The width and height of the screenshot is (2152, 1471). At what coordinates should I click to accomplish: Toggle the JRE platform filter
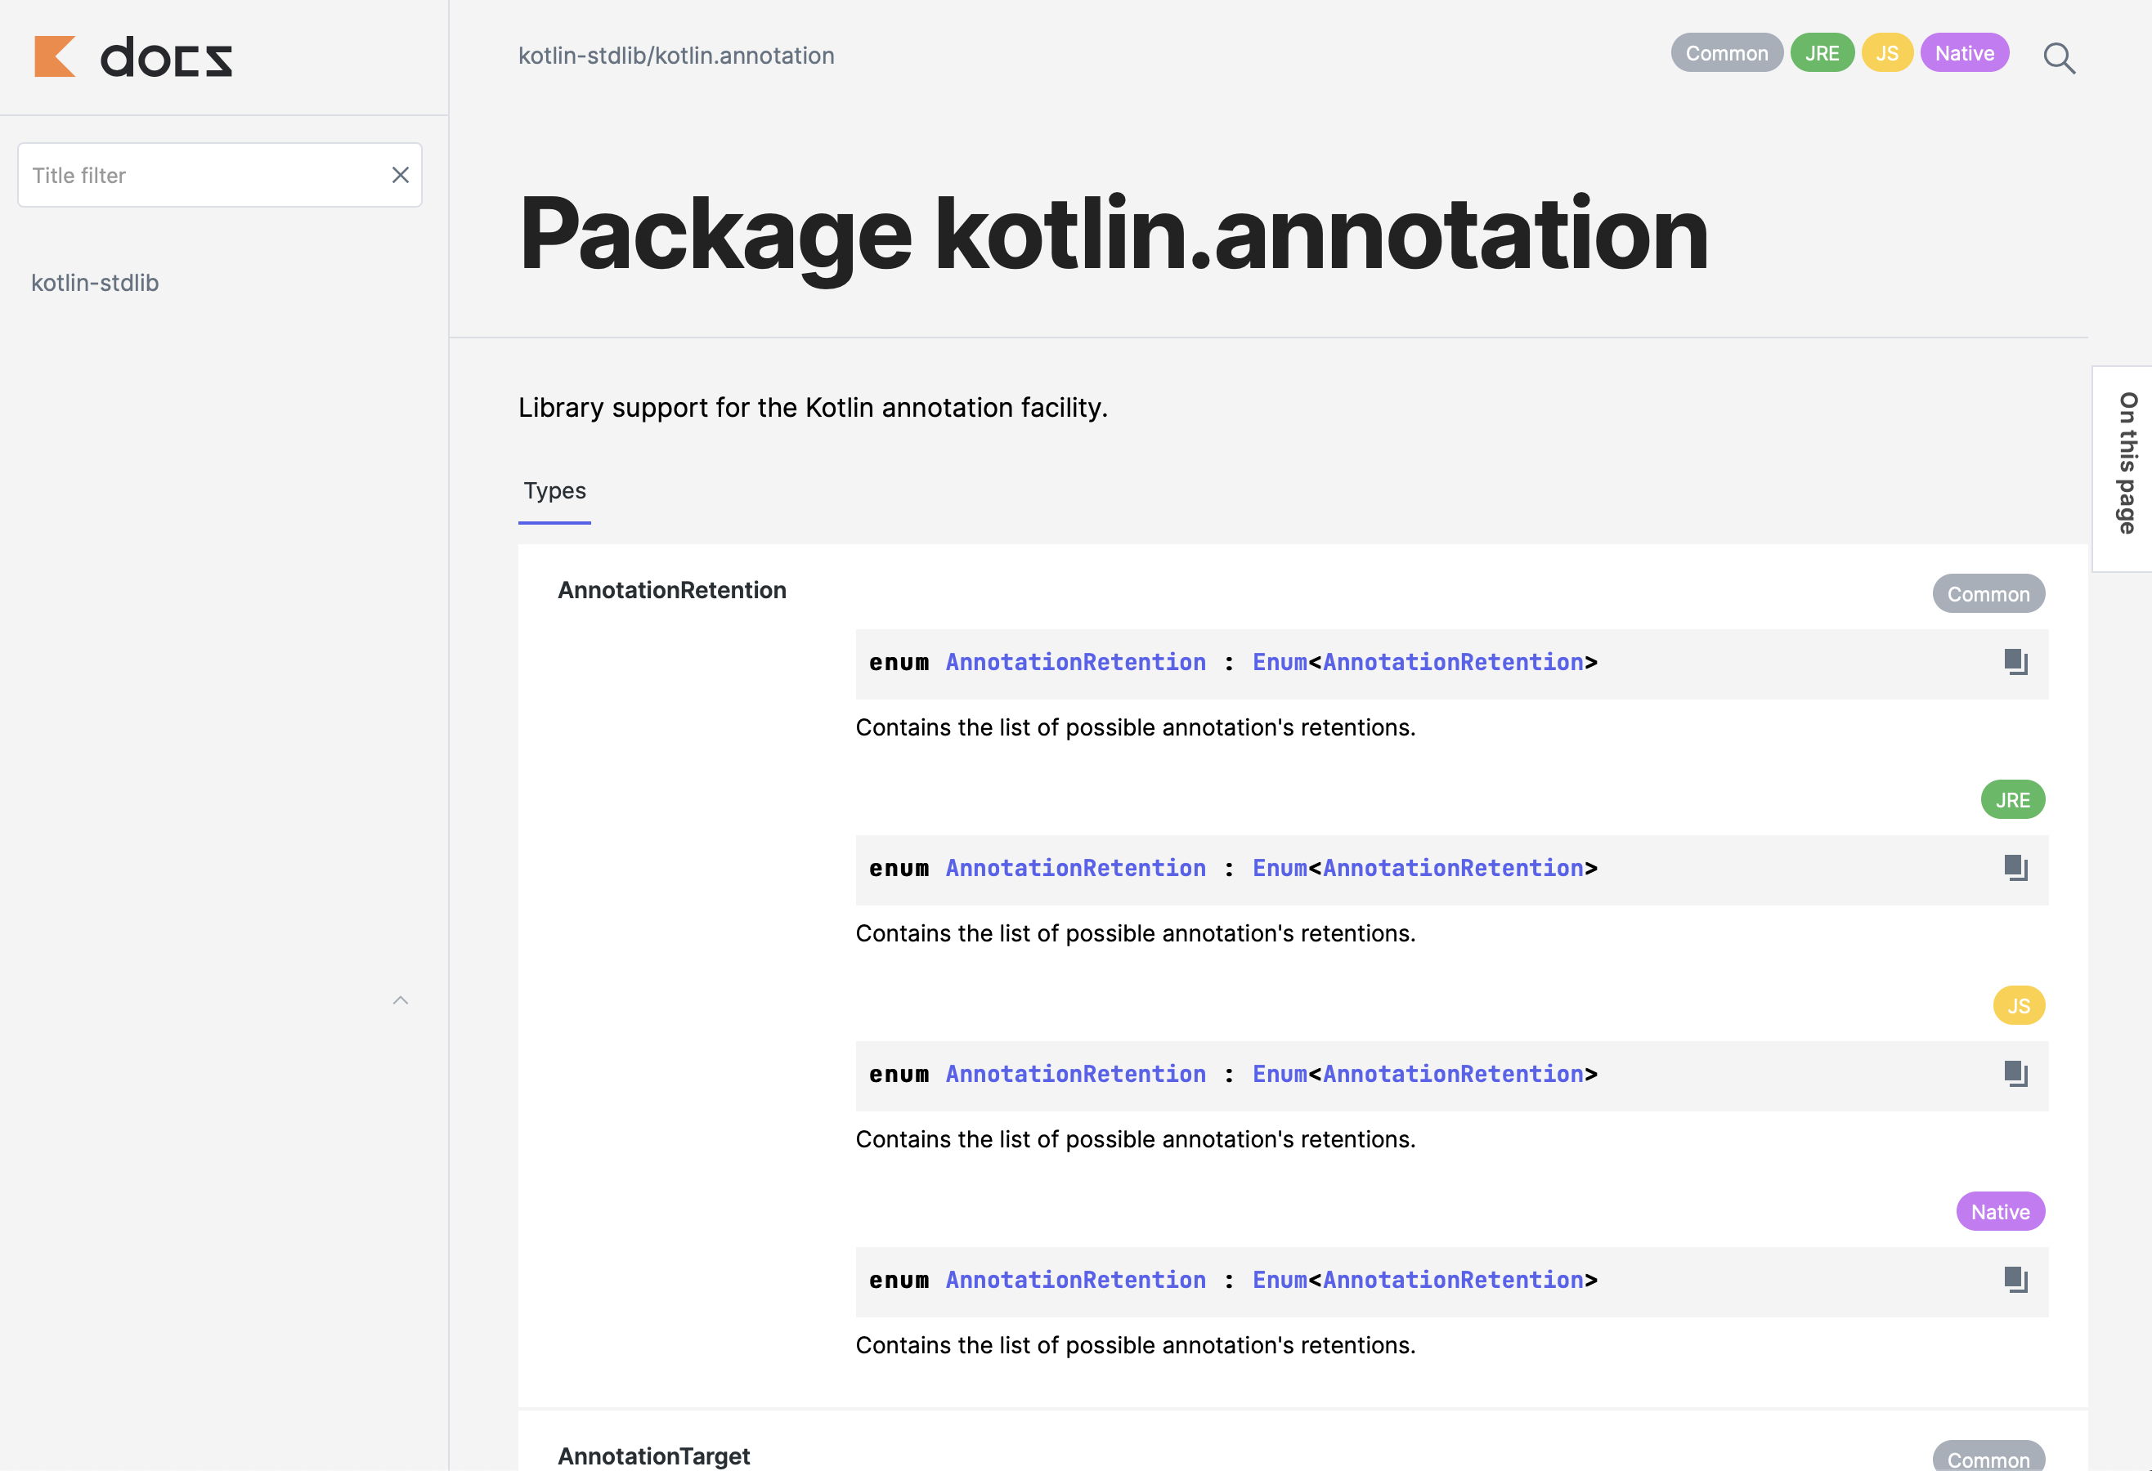pos(1822,53)
